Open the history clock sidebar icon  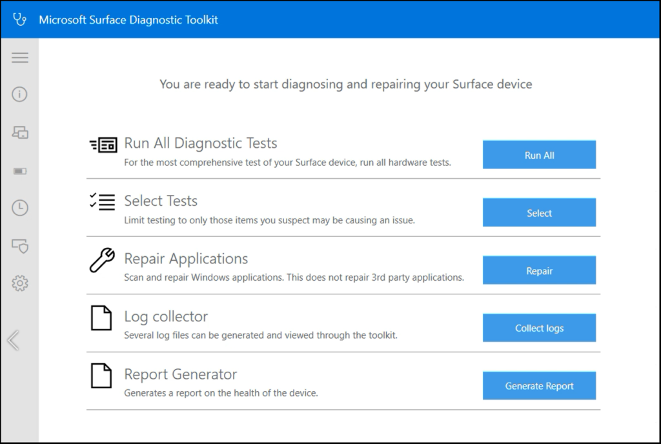coord(20,208)
